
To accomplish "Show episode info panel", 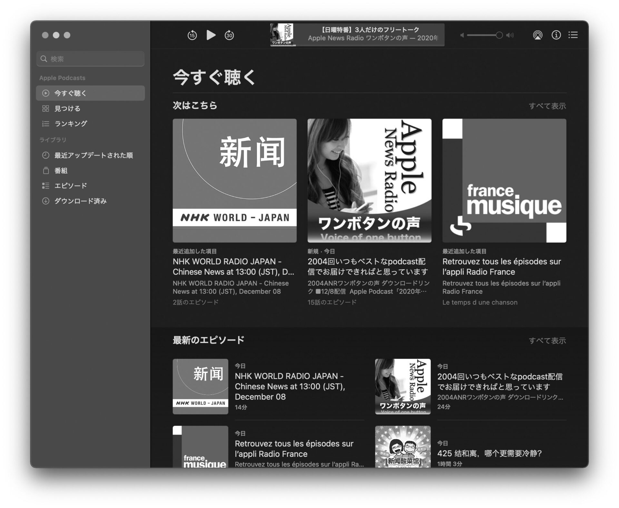I will [x=556, y=35].
